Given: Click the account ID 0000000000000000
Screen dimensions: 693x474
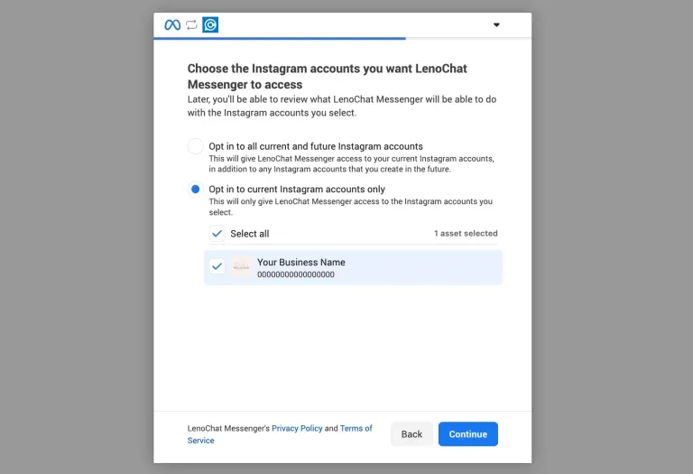Looking at the screenshot, I should (x=296, y=274).
